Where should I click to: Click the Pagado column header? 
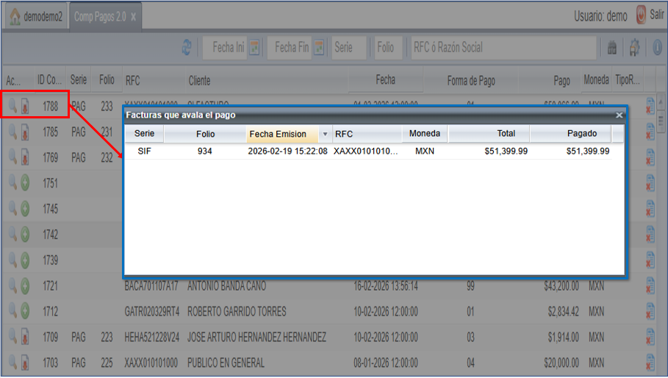click(570, 134)
